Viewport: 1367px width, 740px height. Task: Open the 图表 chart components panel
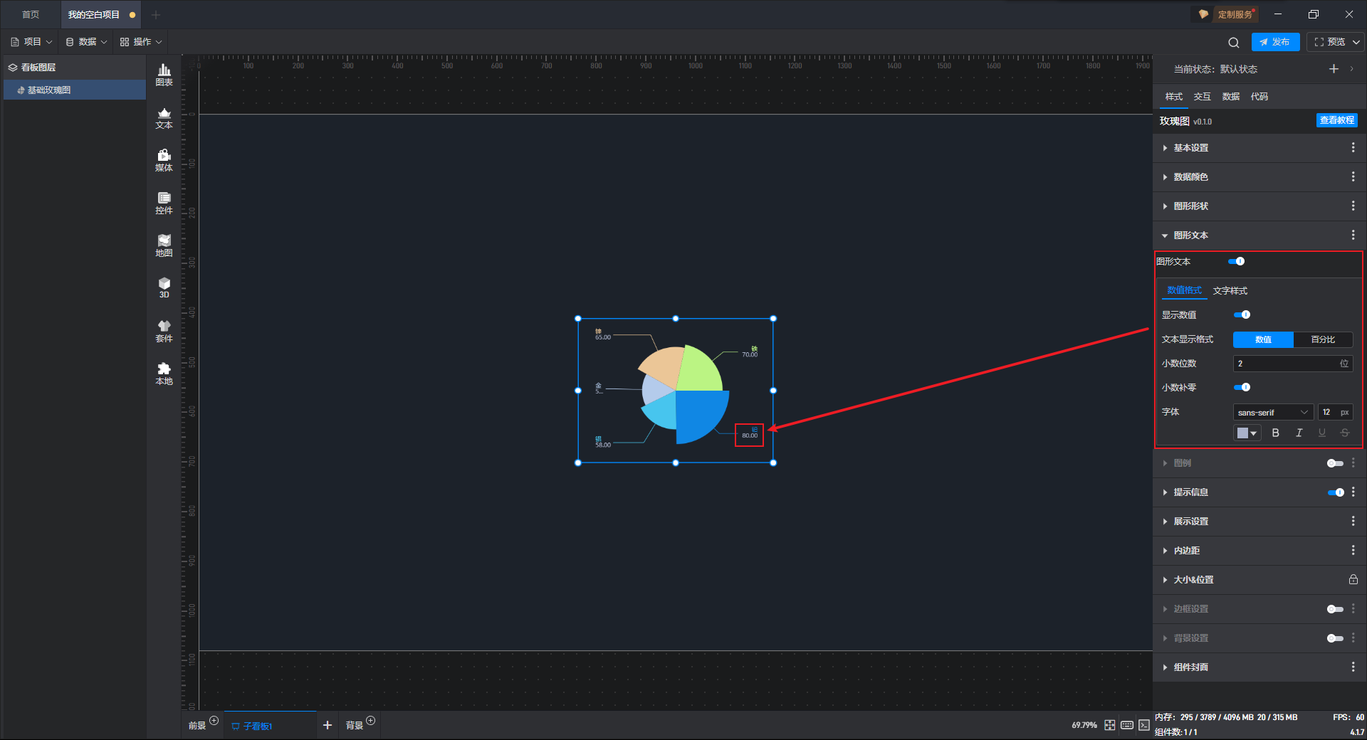point(164,75)
